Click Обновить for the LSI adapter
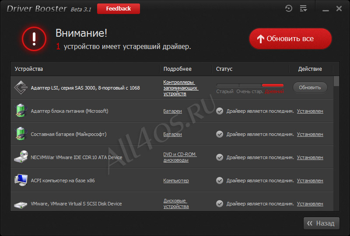This screenshot has width=350, height=236. coord(310,87)
